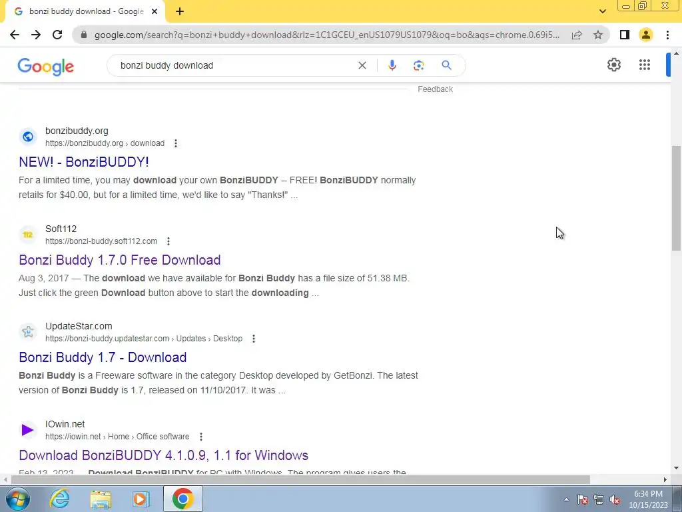Screen dimensions: 682x512
Task: Open tab search dropdown arrow
Action: coord(602,12)
